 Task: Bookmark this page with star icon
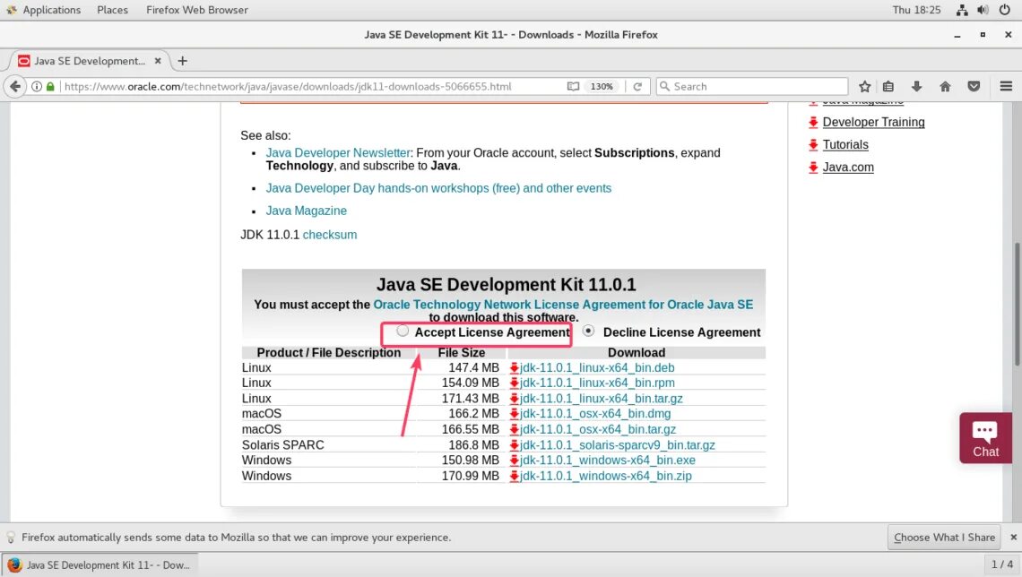(864, 86)
